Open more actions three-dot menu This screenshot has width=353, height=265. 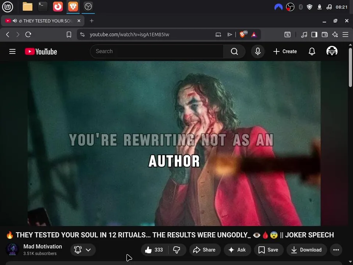336,250
